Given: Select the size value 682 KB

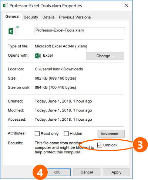Looking at the screenshot, I should point(55,78).
